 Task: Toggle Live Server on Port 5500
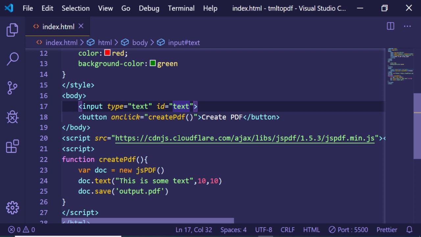(348, 230)
